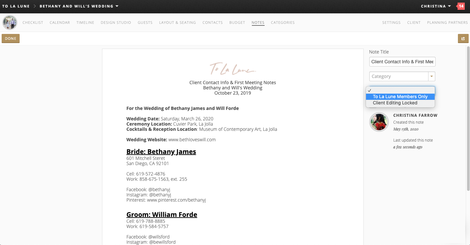
Task: Open Planning Partners
Action: click(x=447, y=22)
